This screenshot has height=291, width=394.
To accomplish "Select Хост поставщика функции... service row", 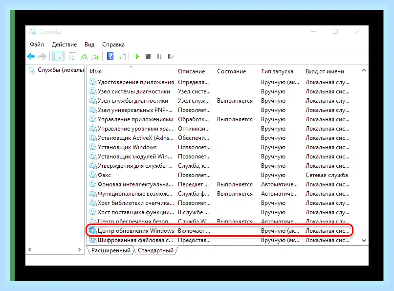I will coord(219,212).
